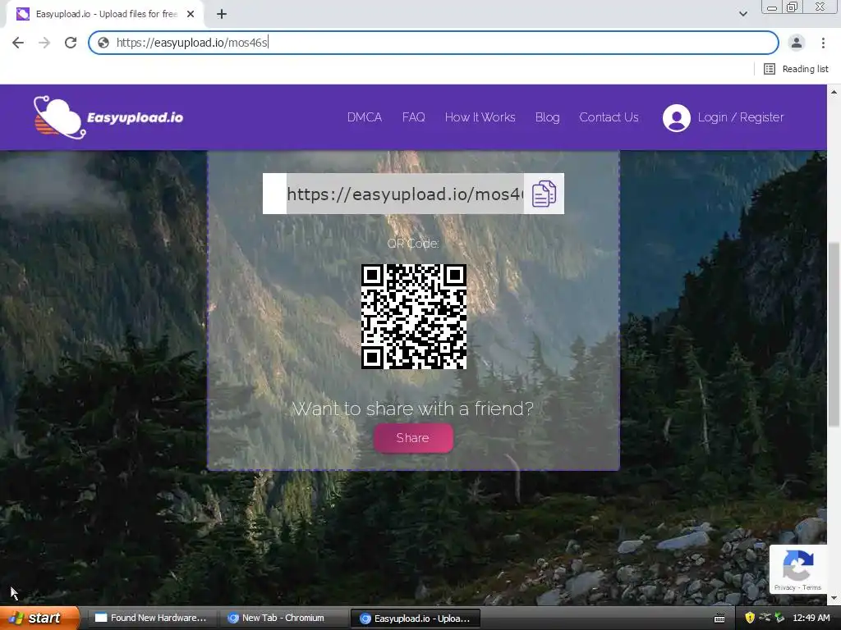Click the safely remove hardware tray icon
This screenshot has height=630, width=841.
pyautogui.click(x=779, y=618)
